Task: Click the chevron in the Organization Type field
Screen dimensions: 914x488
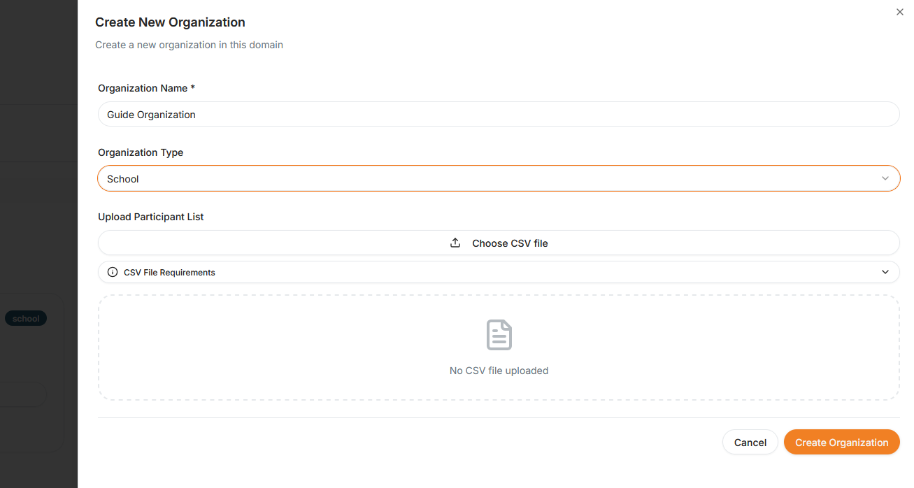Action: [885, 178]
